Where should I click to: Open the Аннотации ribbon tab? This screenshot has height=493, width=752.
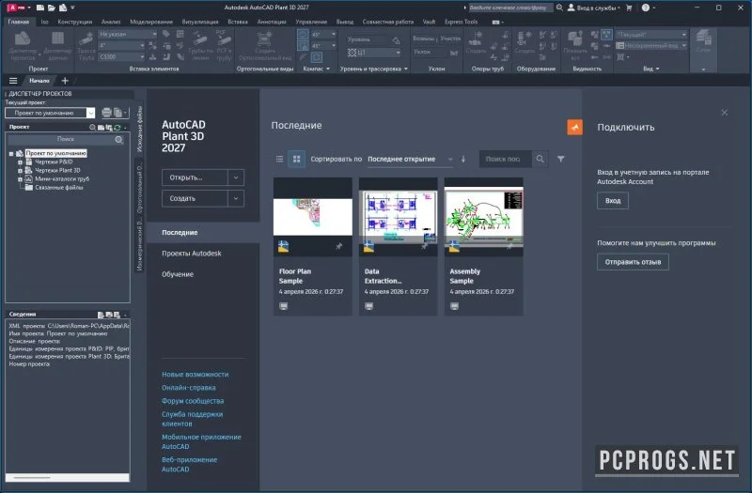click(272, 22)
